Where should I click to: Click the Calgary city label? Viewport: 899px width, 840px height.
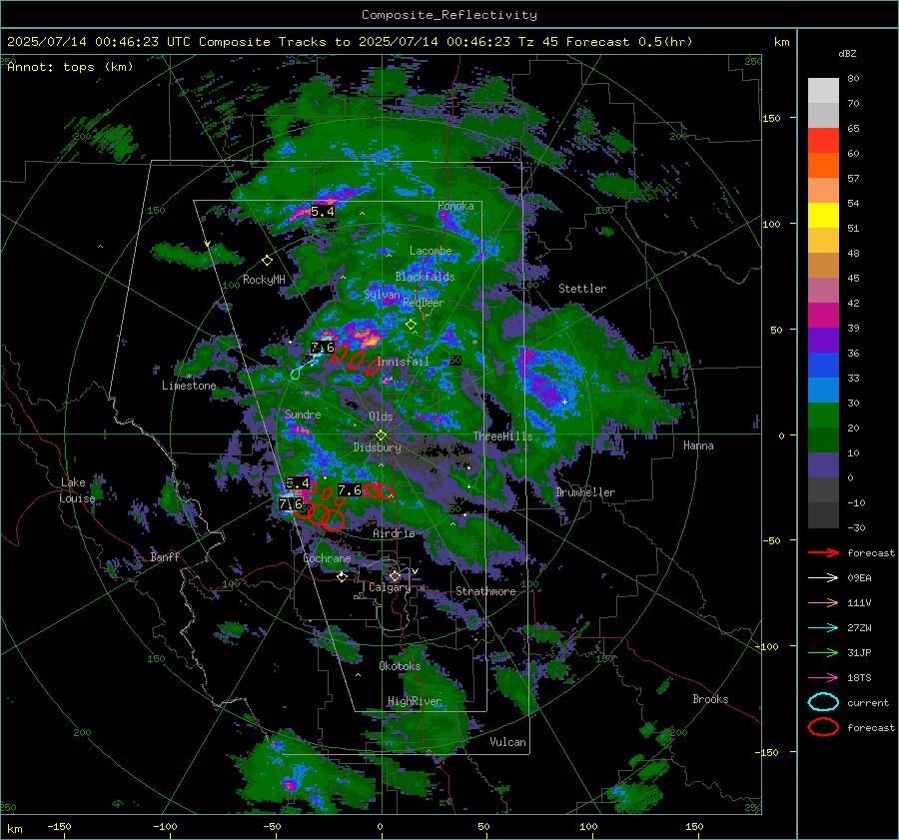390,587
